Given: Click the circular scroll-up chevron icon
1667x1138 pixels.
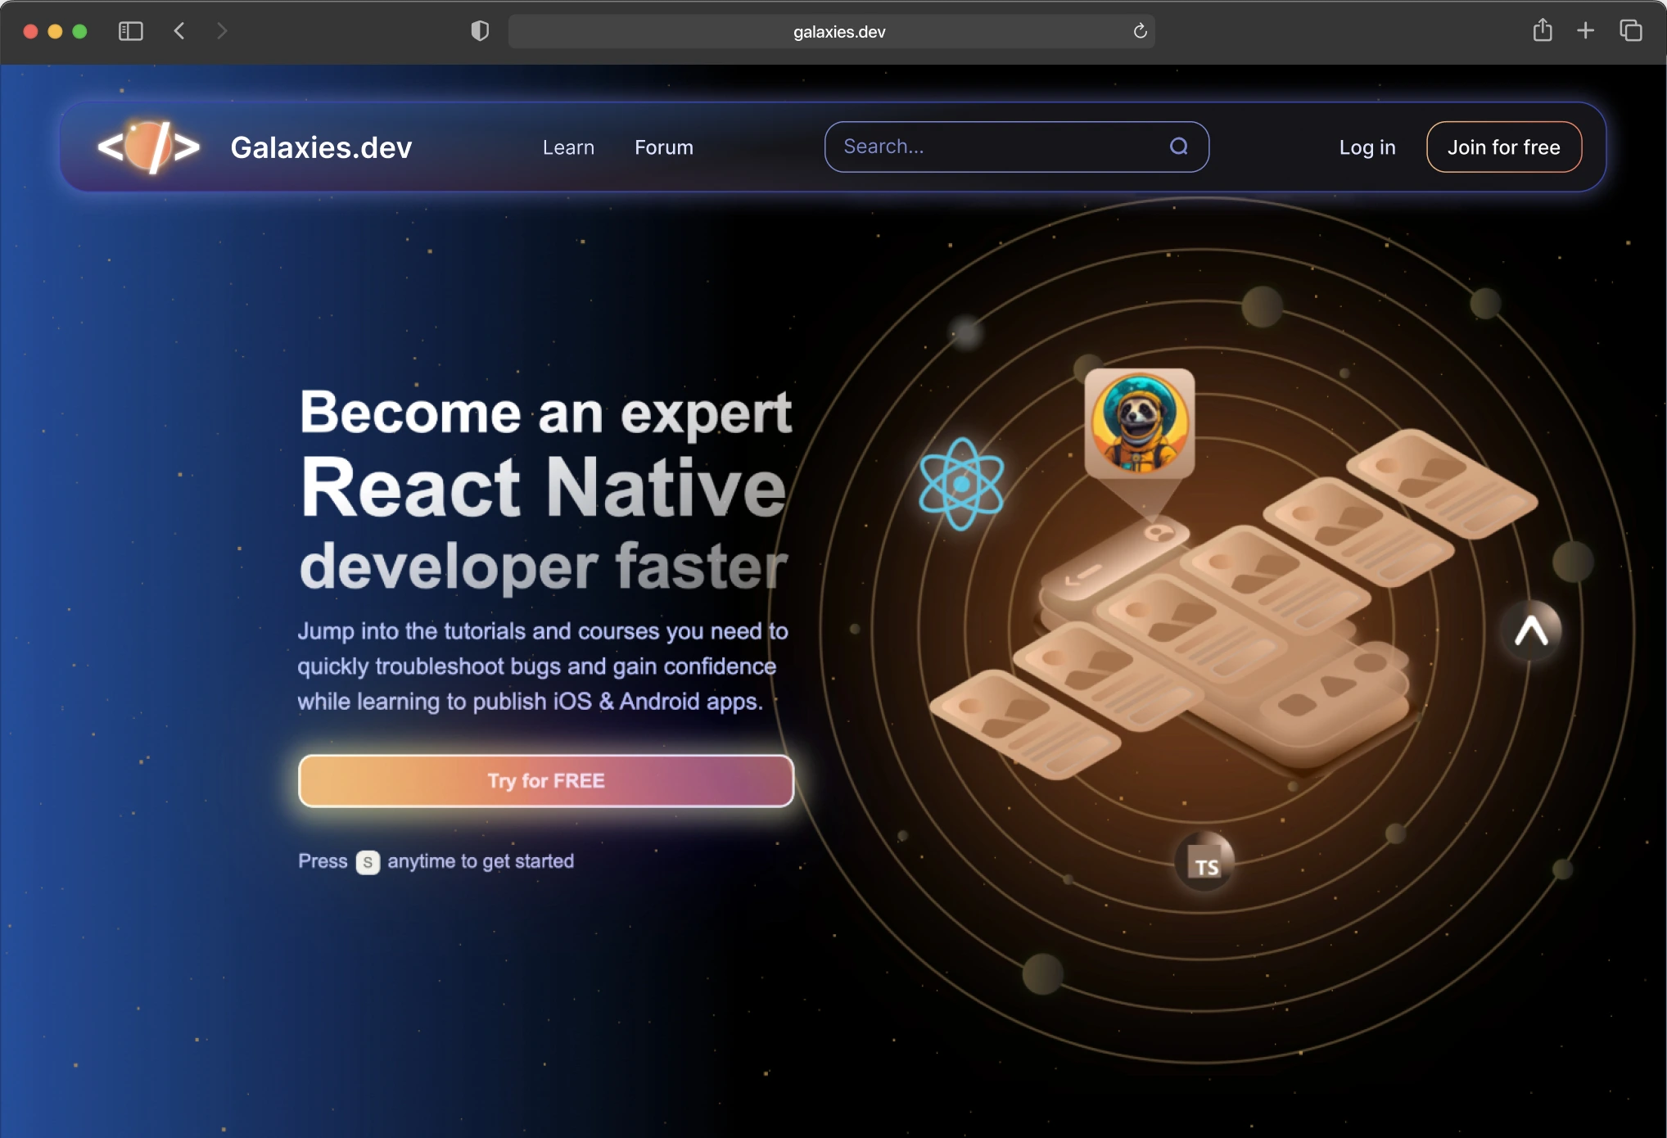Looking at the screenshot, I should coord(1530,630).
